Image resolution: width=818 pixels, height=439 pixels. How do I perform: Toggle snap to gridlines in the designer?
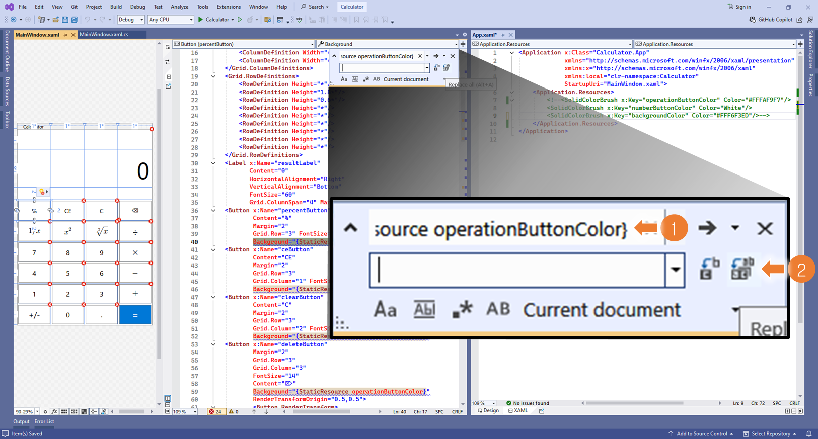[x=74, y=411]
